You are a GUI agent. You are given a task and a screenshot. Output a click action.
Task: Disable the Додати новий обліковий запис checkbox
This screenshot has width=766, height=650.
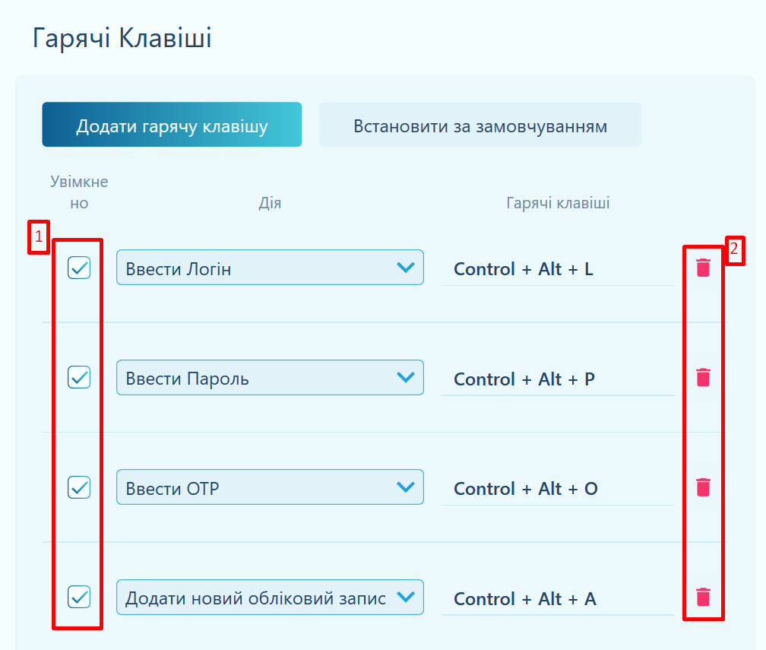point(79,597)
